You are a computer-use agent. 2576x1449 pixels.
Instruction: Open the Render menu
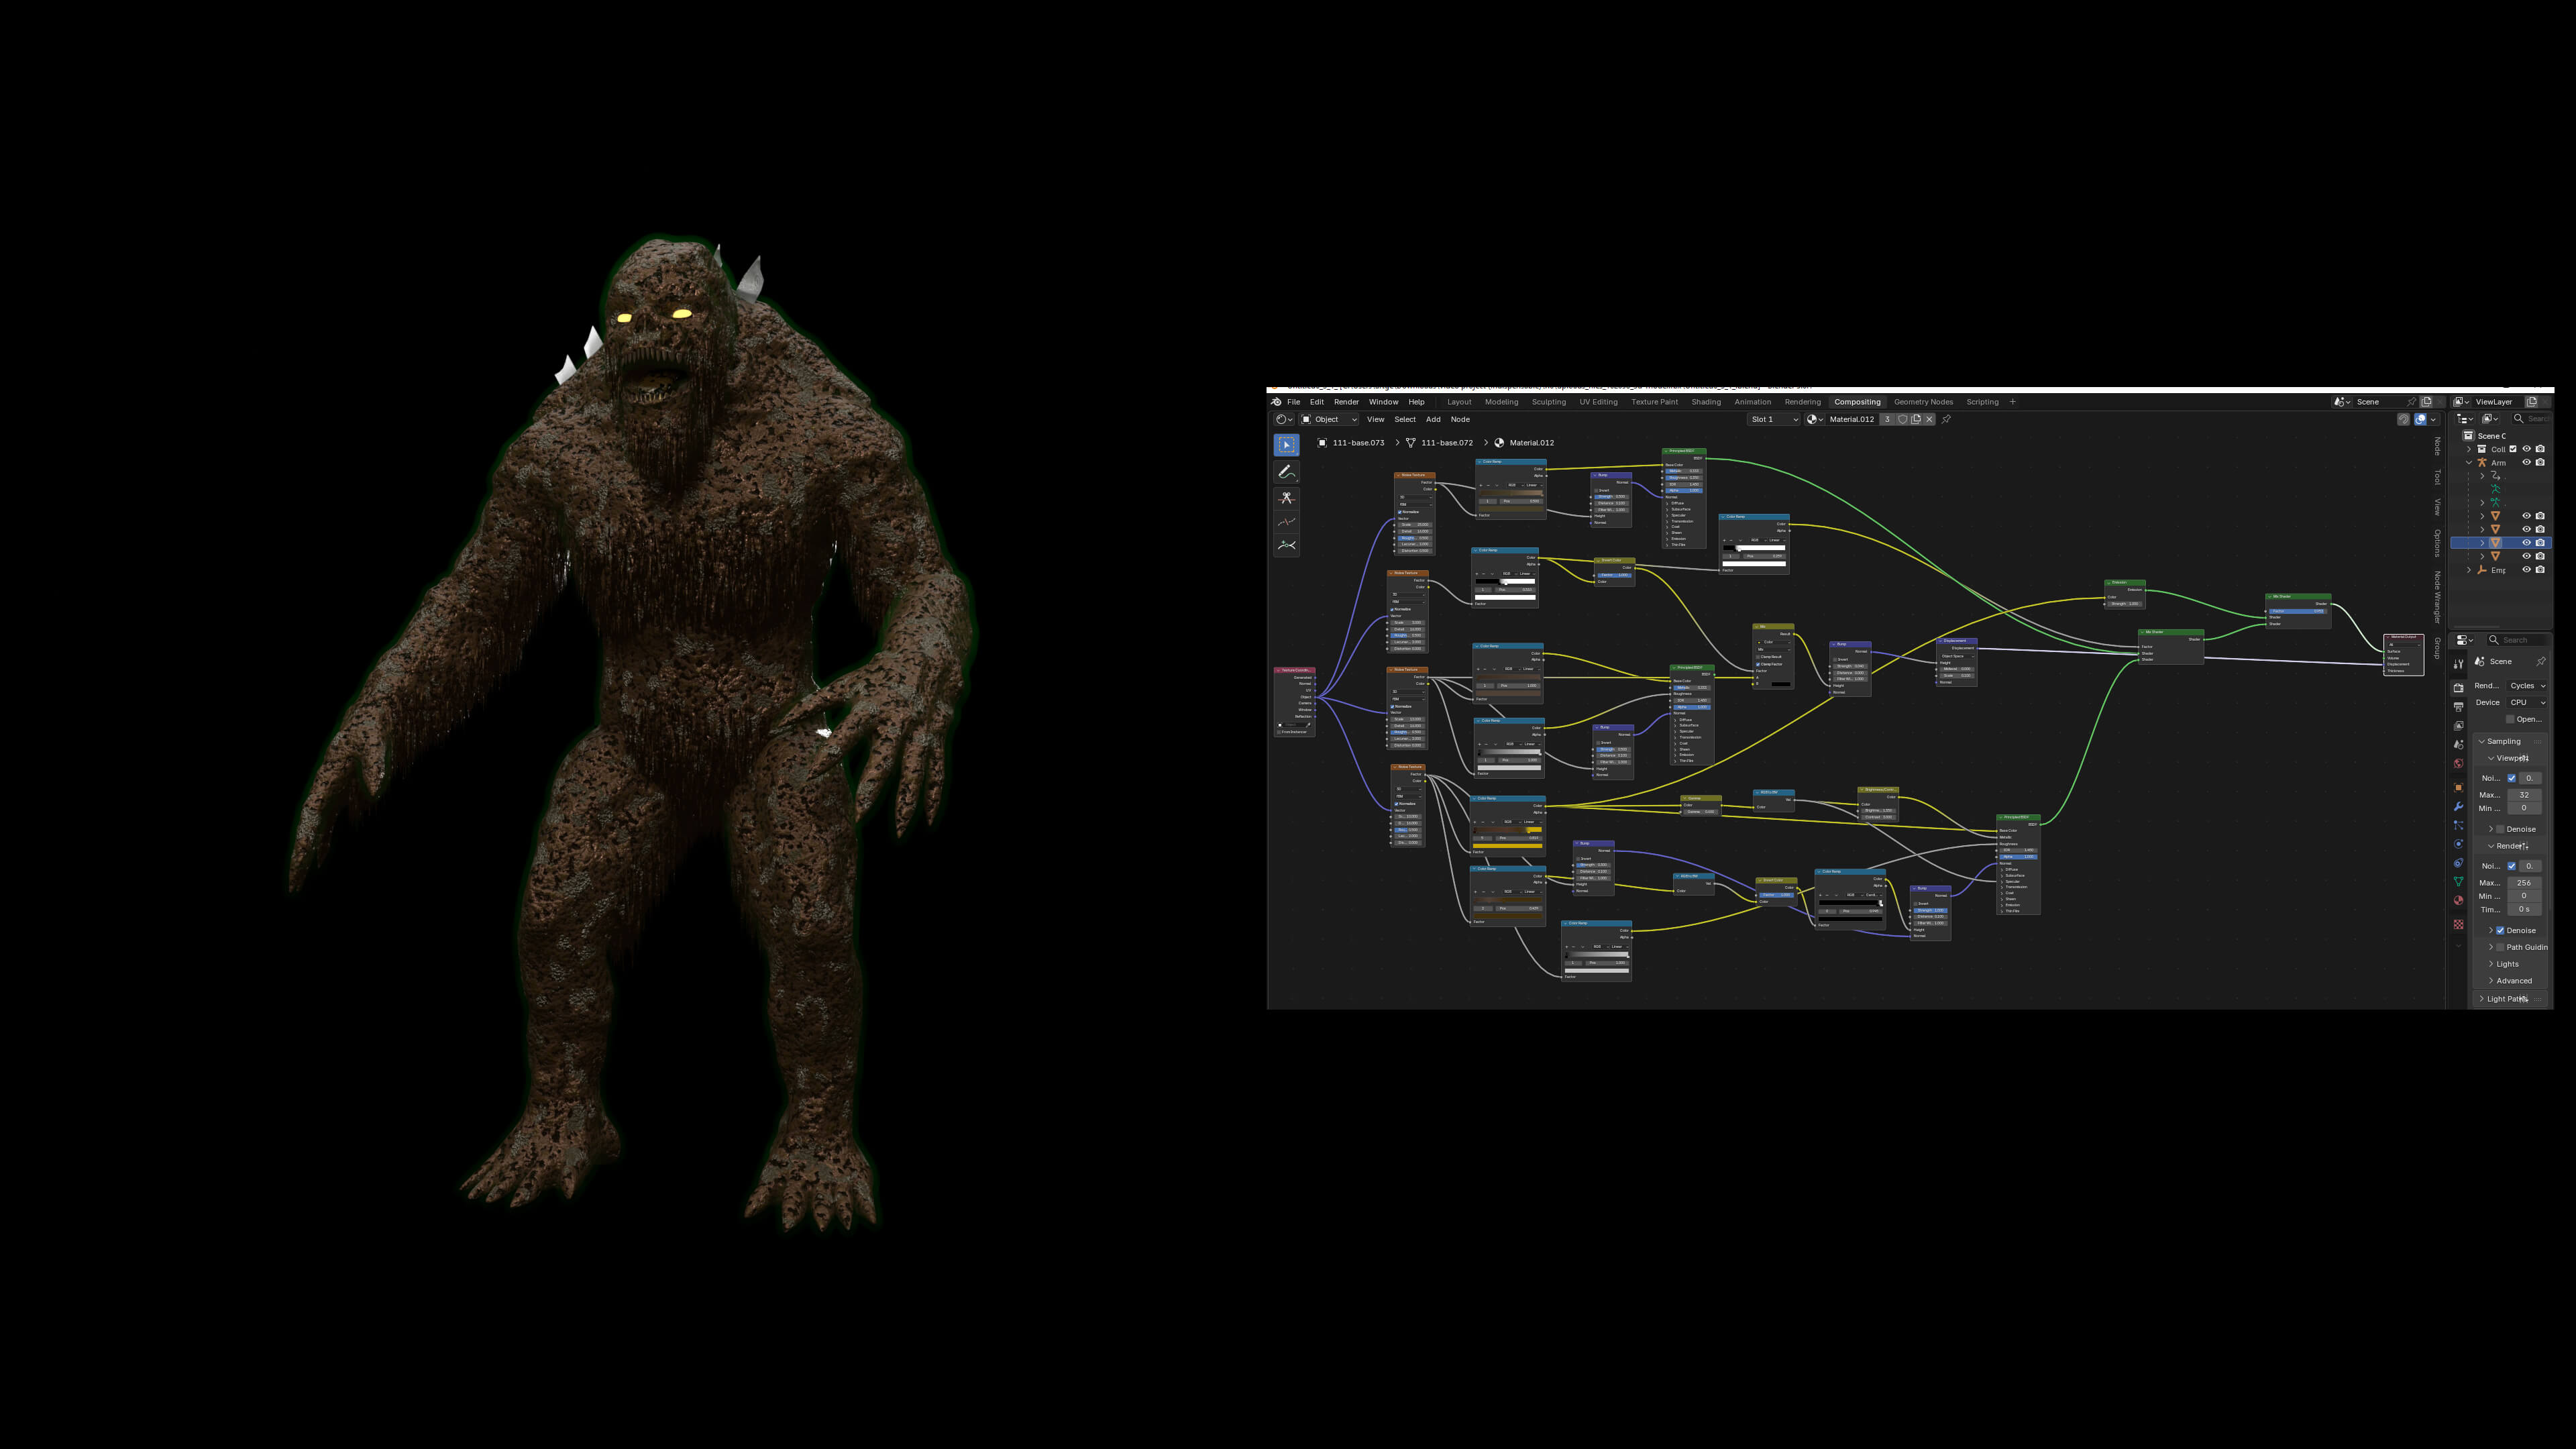tap(1346, 402)
